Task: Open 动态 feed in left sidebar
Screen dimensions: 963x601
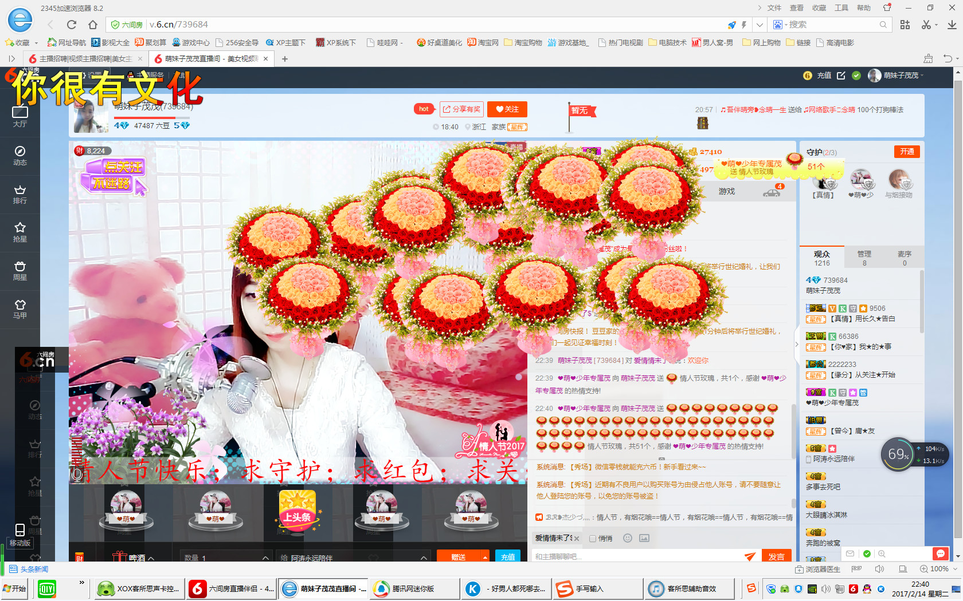Action: (20, 156)
